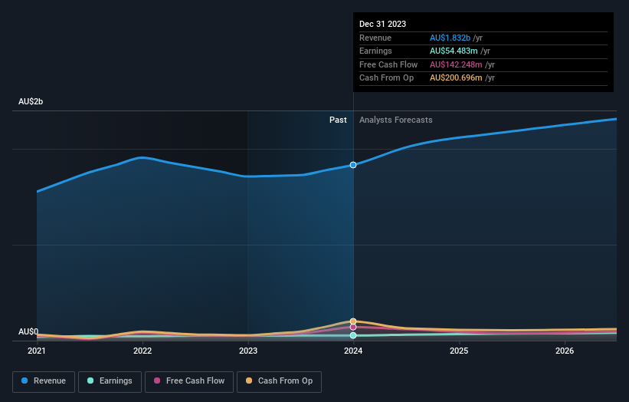Click the AU$0 y-axis label
Screen dimensions: 629x402
tap(28, 331)
